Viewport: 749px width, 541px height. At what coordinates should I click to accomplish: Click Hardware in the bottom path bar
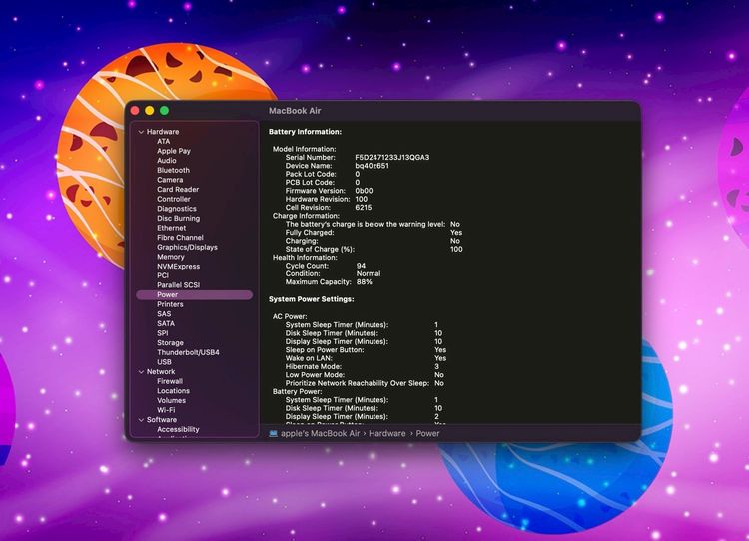click(x=386, y=434)
